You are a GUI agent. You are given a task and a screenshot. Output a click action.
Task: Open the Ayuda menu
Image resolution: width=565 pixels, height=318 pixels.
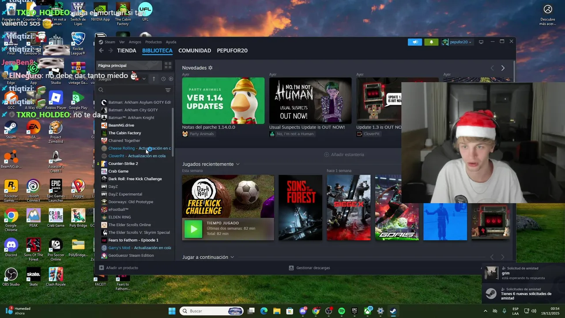click(x=171, y=42)
